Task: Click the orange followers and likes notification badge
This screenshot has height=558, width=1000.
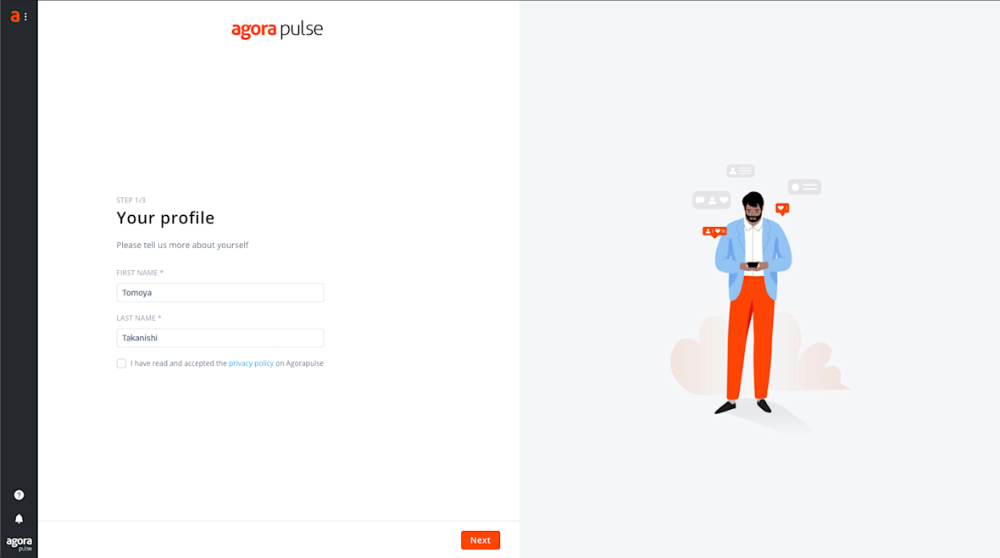Action: 714,232
